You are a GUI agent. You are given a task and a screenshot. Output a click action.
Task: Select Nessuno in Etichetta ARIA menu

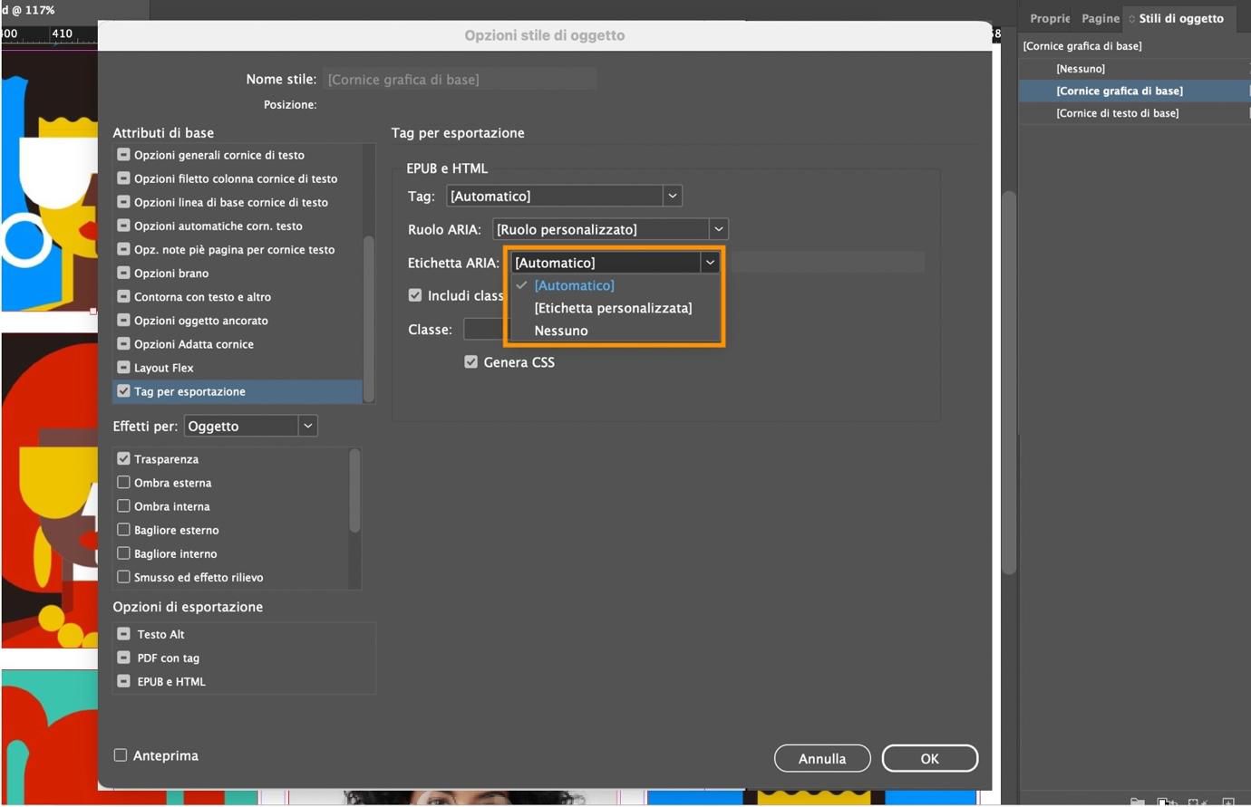[561, 331]
